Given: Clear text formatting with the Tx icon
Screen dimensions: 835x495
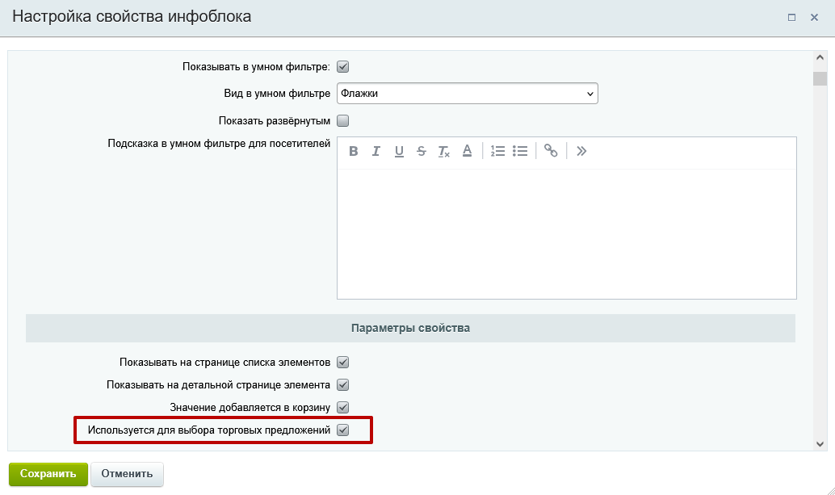Looking at the screenshot, I should (x=443, y=150).
